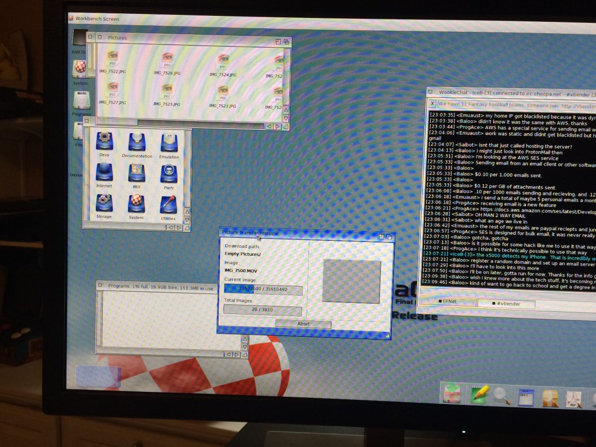Select the RAM Disk desktop icon

pos(79,41)
